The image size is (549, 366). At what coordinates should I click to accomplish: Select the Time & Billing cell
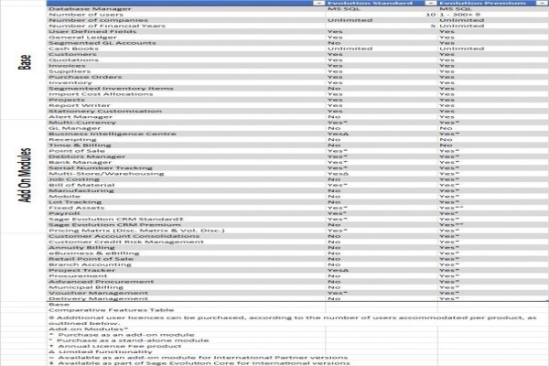[186, 145]
